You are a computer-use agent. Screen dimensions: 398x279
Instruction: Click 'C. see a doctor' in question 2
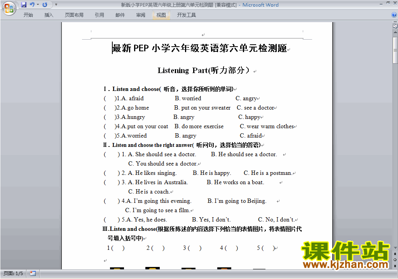coord(255,108)
